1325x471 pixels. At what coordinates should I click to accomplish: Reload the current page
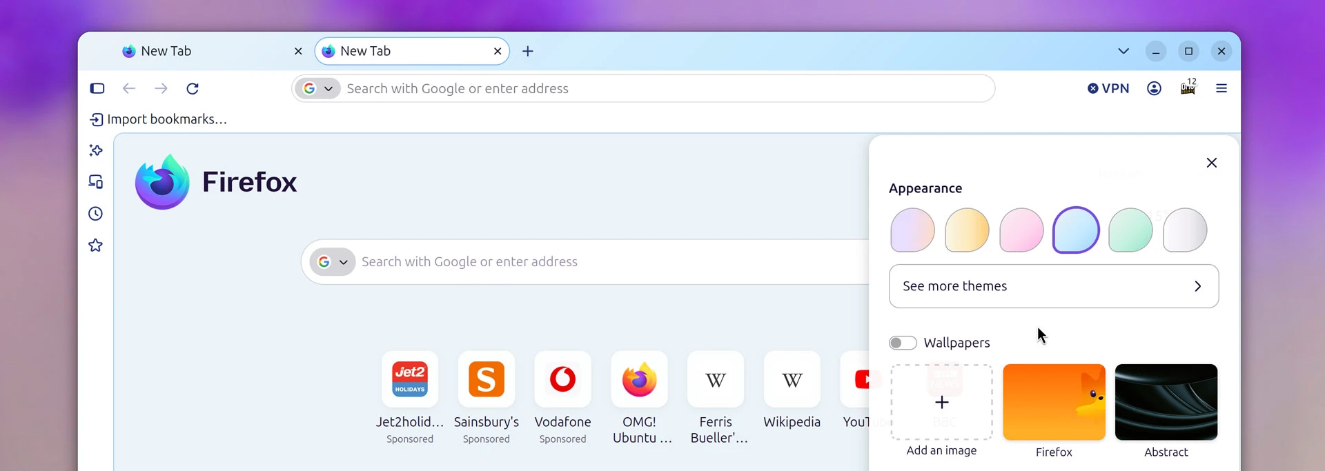[x=193, y=88]
